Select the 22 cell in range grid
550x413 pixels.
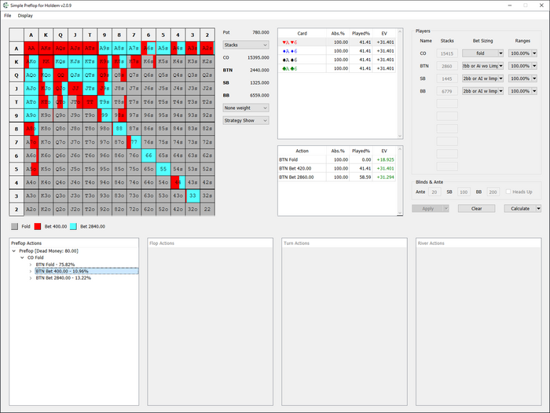click(x=207, y=210)
